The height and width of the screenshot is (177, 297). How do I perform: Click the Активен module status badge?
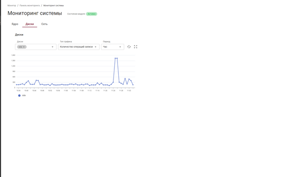(91, 14)
